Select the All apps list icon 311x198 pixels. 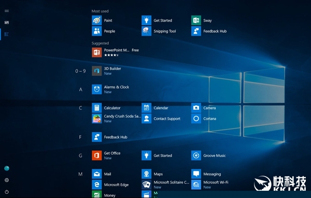(x=7, y=34)
